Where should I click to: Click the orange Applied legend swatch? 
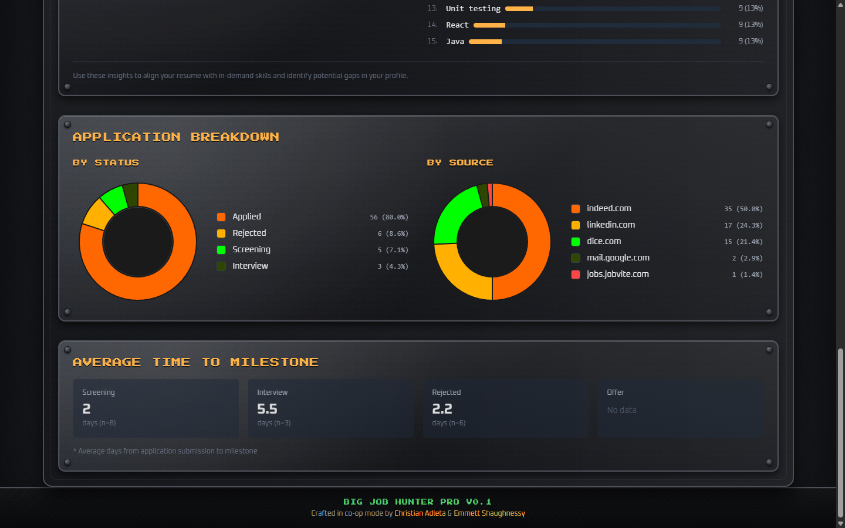pyautogui.click(x=221, y=217)
